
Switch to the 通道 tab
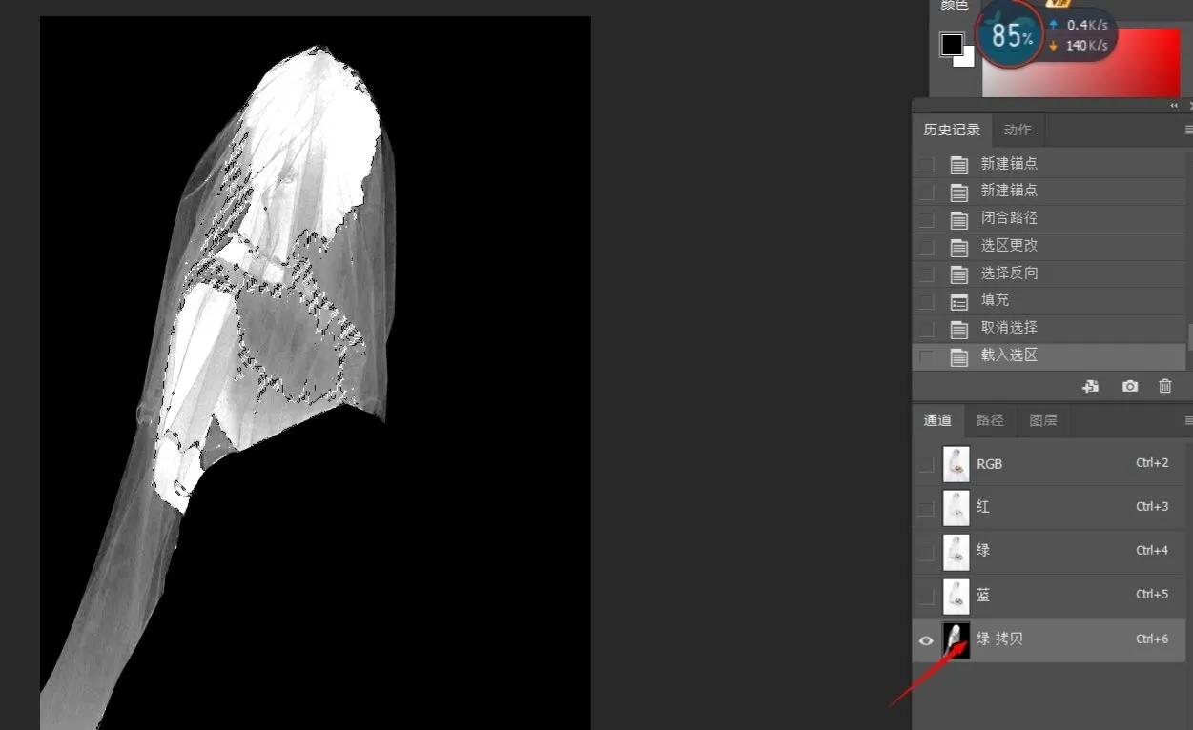click(x=937, y=420)
